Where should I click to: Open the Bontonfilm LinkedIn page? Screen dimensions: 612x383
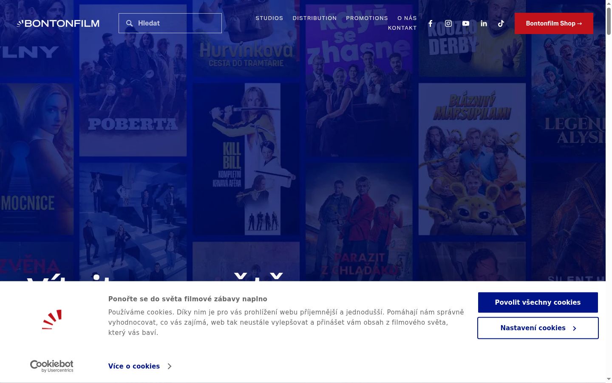coord(484,23)
